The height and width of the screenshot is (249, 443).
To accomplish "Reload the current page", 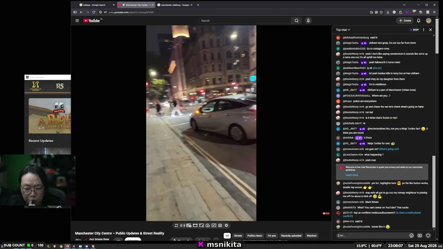I will [94, 12].
